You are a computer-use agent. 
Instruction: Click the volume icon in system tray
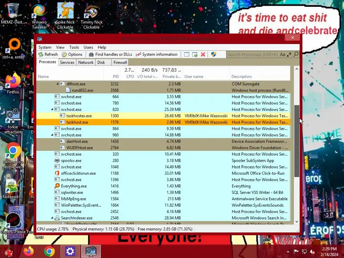(312, 252)
